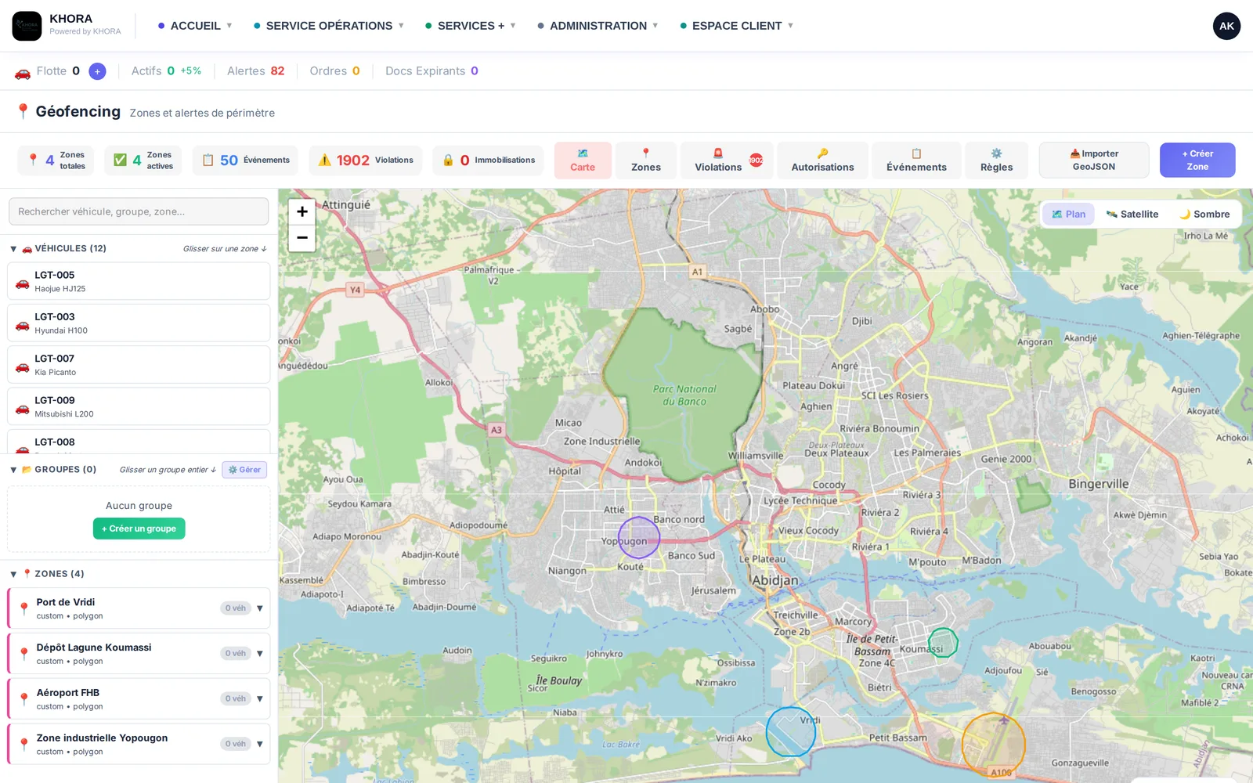Open the Règles tab
The height and width of the screenshot is (783, 1253).
(x=996, y=161)
